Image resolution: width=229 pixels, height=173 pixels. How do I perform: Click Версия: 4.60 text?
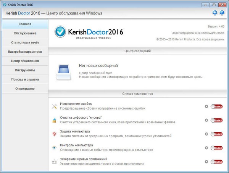pyautogui.click(x=216, y=26)
